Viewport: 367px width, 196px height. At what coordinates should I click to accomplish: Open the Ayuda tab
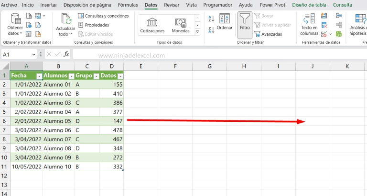tap(246, 5)
